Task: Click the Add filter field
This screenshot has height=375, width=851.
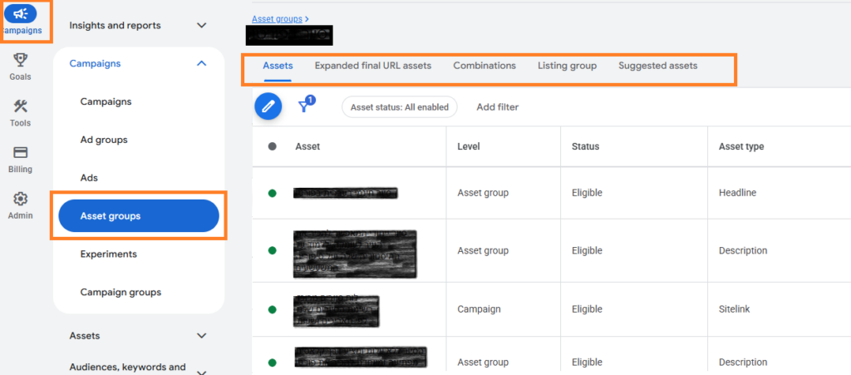Action: [x=497, y=107]
